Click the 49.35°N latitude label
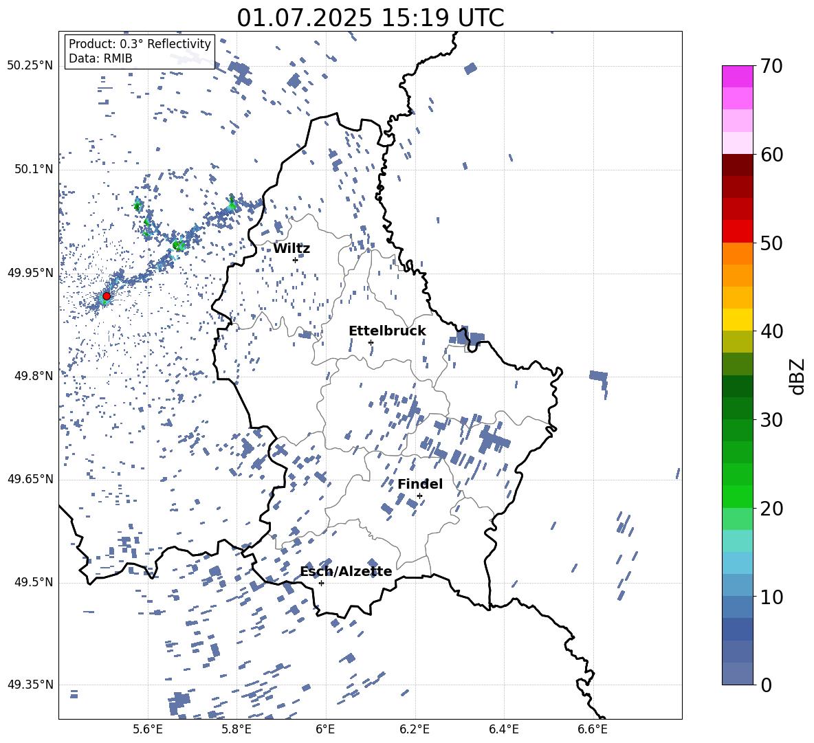 tap(30, 685)
